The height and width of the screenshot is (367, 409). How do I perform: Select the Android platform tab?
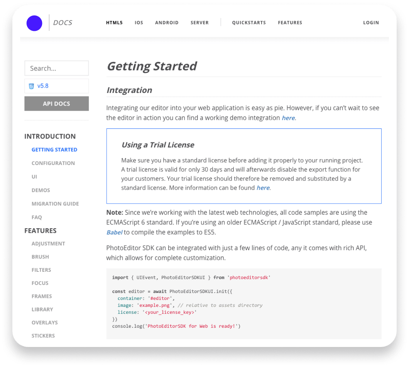click(167, 23)
